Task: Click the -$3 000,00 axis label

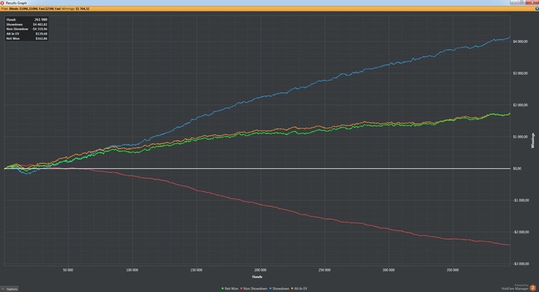Action: (521, 264)
